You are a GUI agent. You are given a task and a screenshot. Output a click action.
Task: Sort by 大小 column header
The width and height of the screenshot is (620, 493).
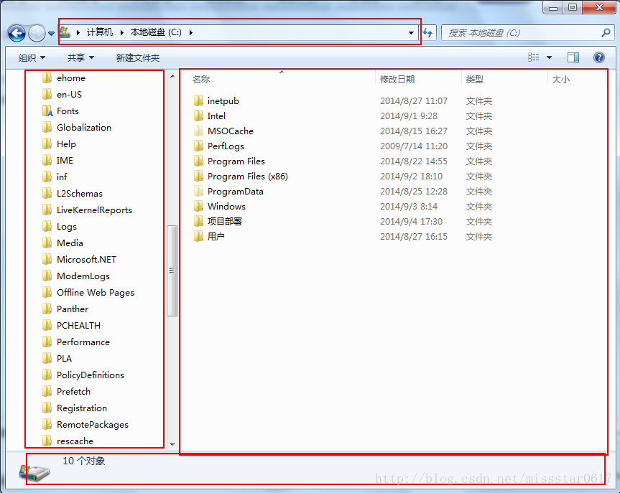[x=560, y=80]
